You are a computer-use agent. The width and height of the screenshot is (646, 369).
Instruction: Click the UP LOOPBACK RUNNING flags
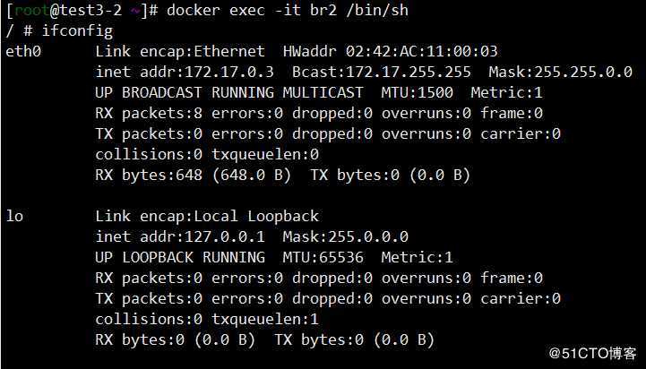(179, 257)
